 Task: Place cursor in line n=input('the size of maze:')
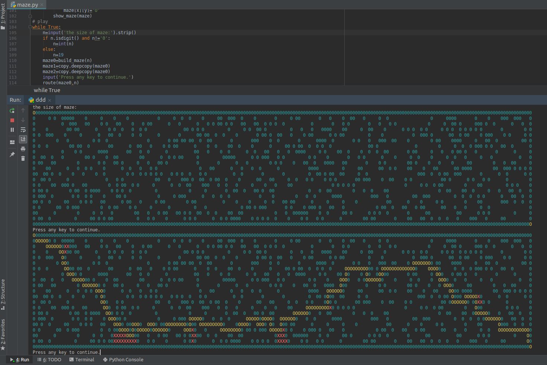[x=89, y=33]
